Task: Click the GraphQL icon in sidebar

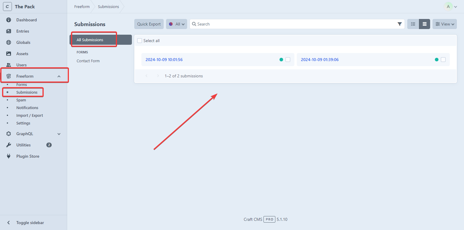Action: tap(9, 134)
